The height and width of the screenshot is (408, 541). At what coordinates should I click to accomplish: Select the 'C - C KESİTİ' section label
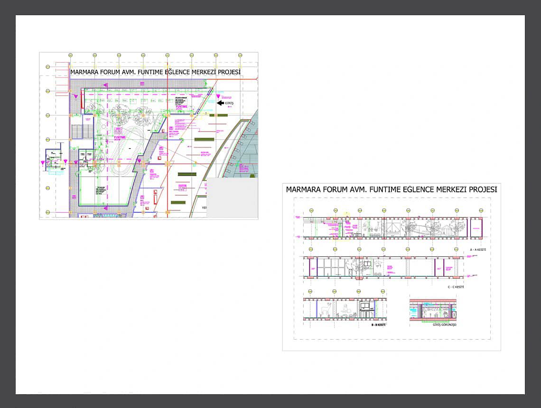456,287
